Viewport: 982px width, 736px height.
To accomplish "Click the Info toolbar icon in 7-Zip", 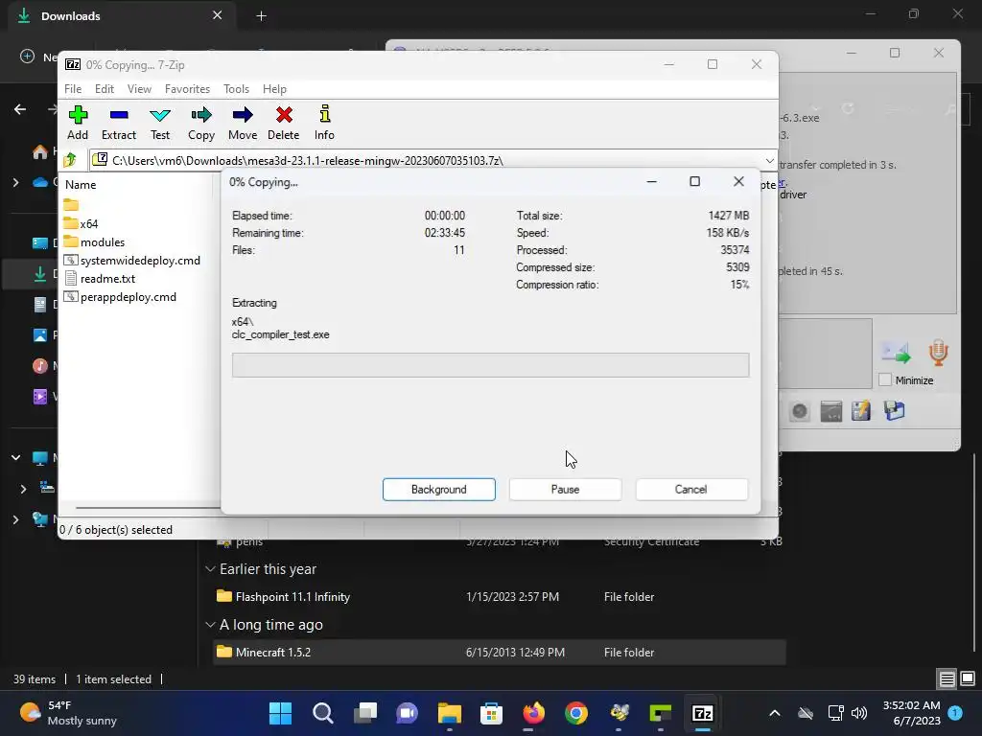I will tap(324, 123).
